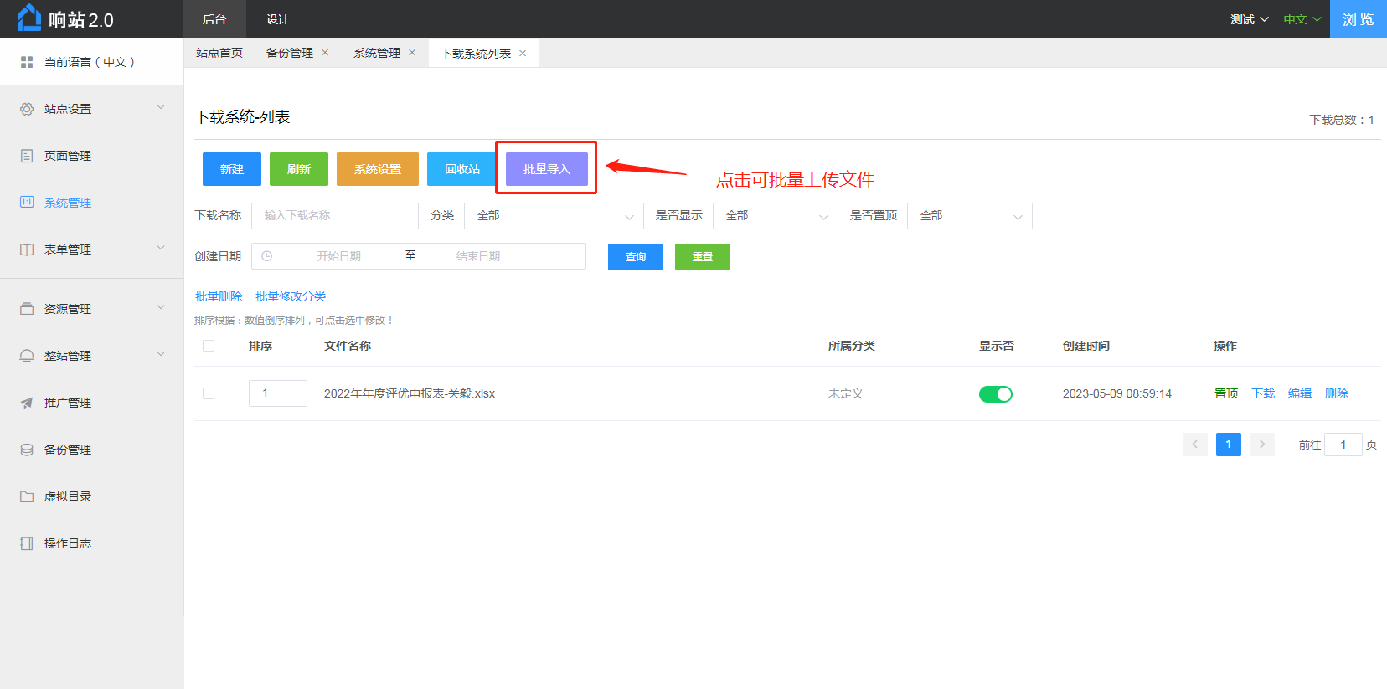Click the resource management icon in sidebar
This screenshot has width=1387, height=689.
click(x=27, y=309)
